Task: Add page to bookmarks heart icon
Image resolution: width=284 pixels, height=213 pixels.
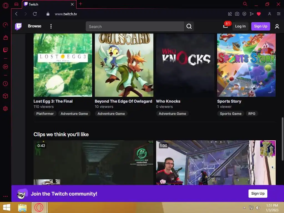Action: tap(259, 14)
